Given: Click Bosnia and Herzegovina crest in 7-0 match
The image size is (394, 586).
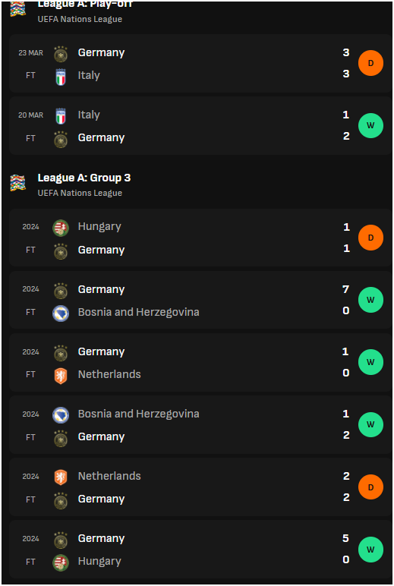Looking at the screenshot, I should [x=61, y=313].
